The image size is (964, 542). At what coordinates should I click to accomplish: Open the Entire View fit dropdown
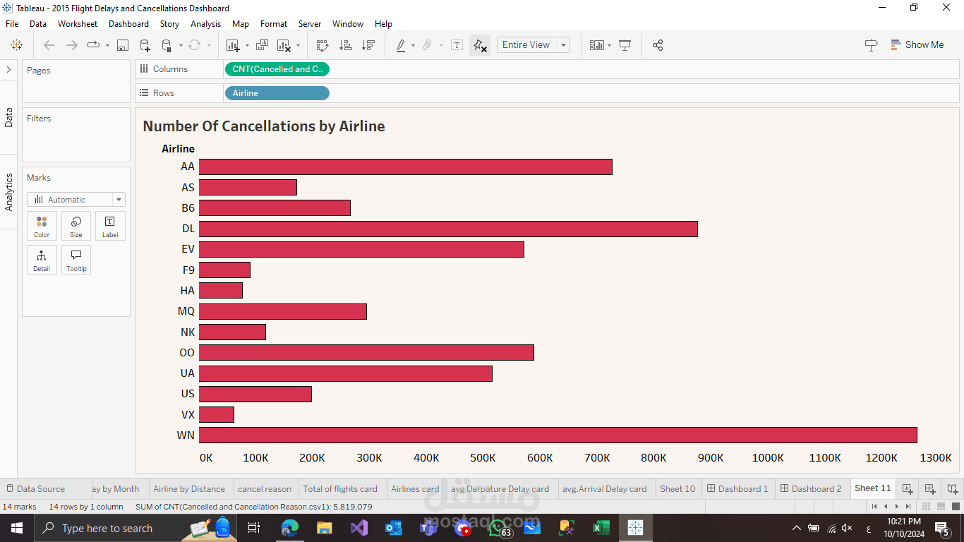(533, 44)
